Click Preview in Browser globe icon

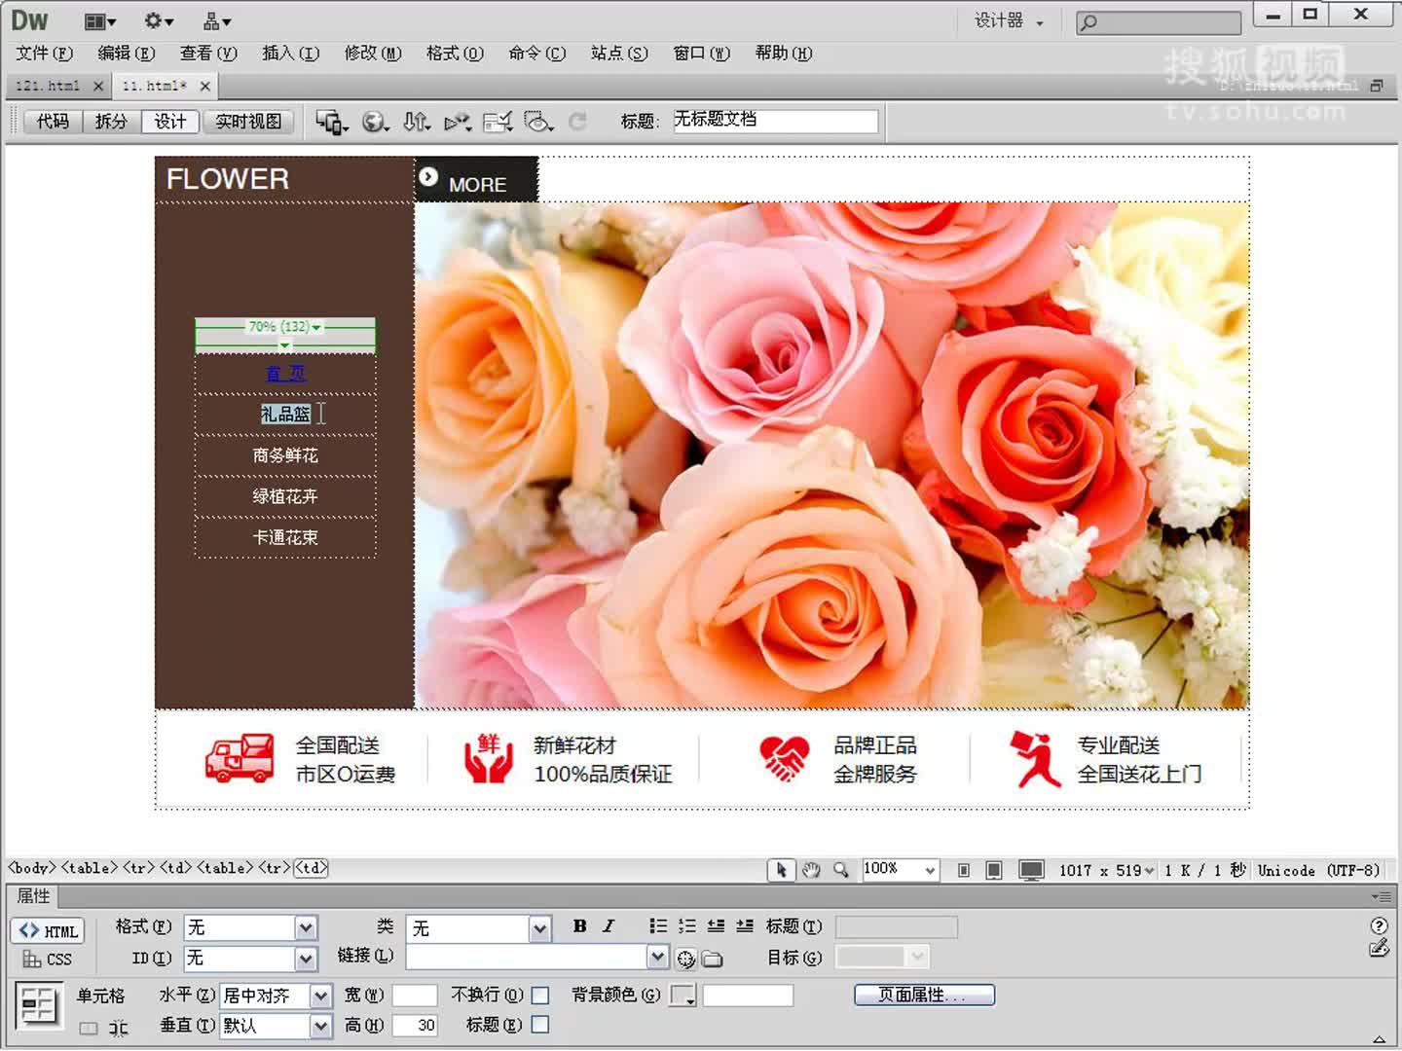point(375,122)
